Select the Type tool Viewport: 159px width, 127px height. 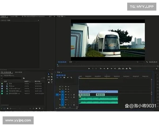click(x=52, y=82)
